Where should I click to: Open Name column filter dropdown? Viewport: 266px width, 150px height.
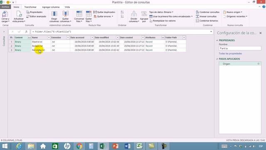pos(49,37)
